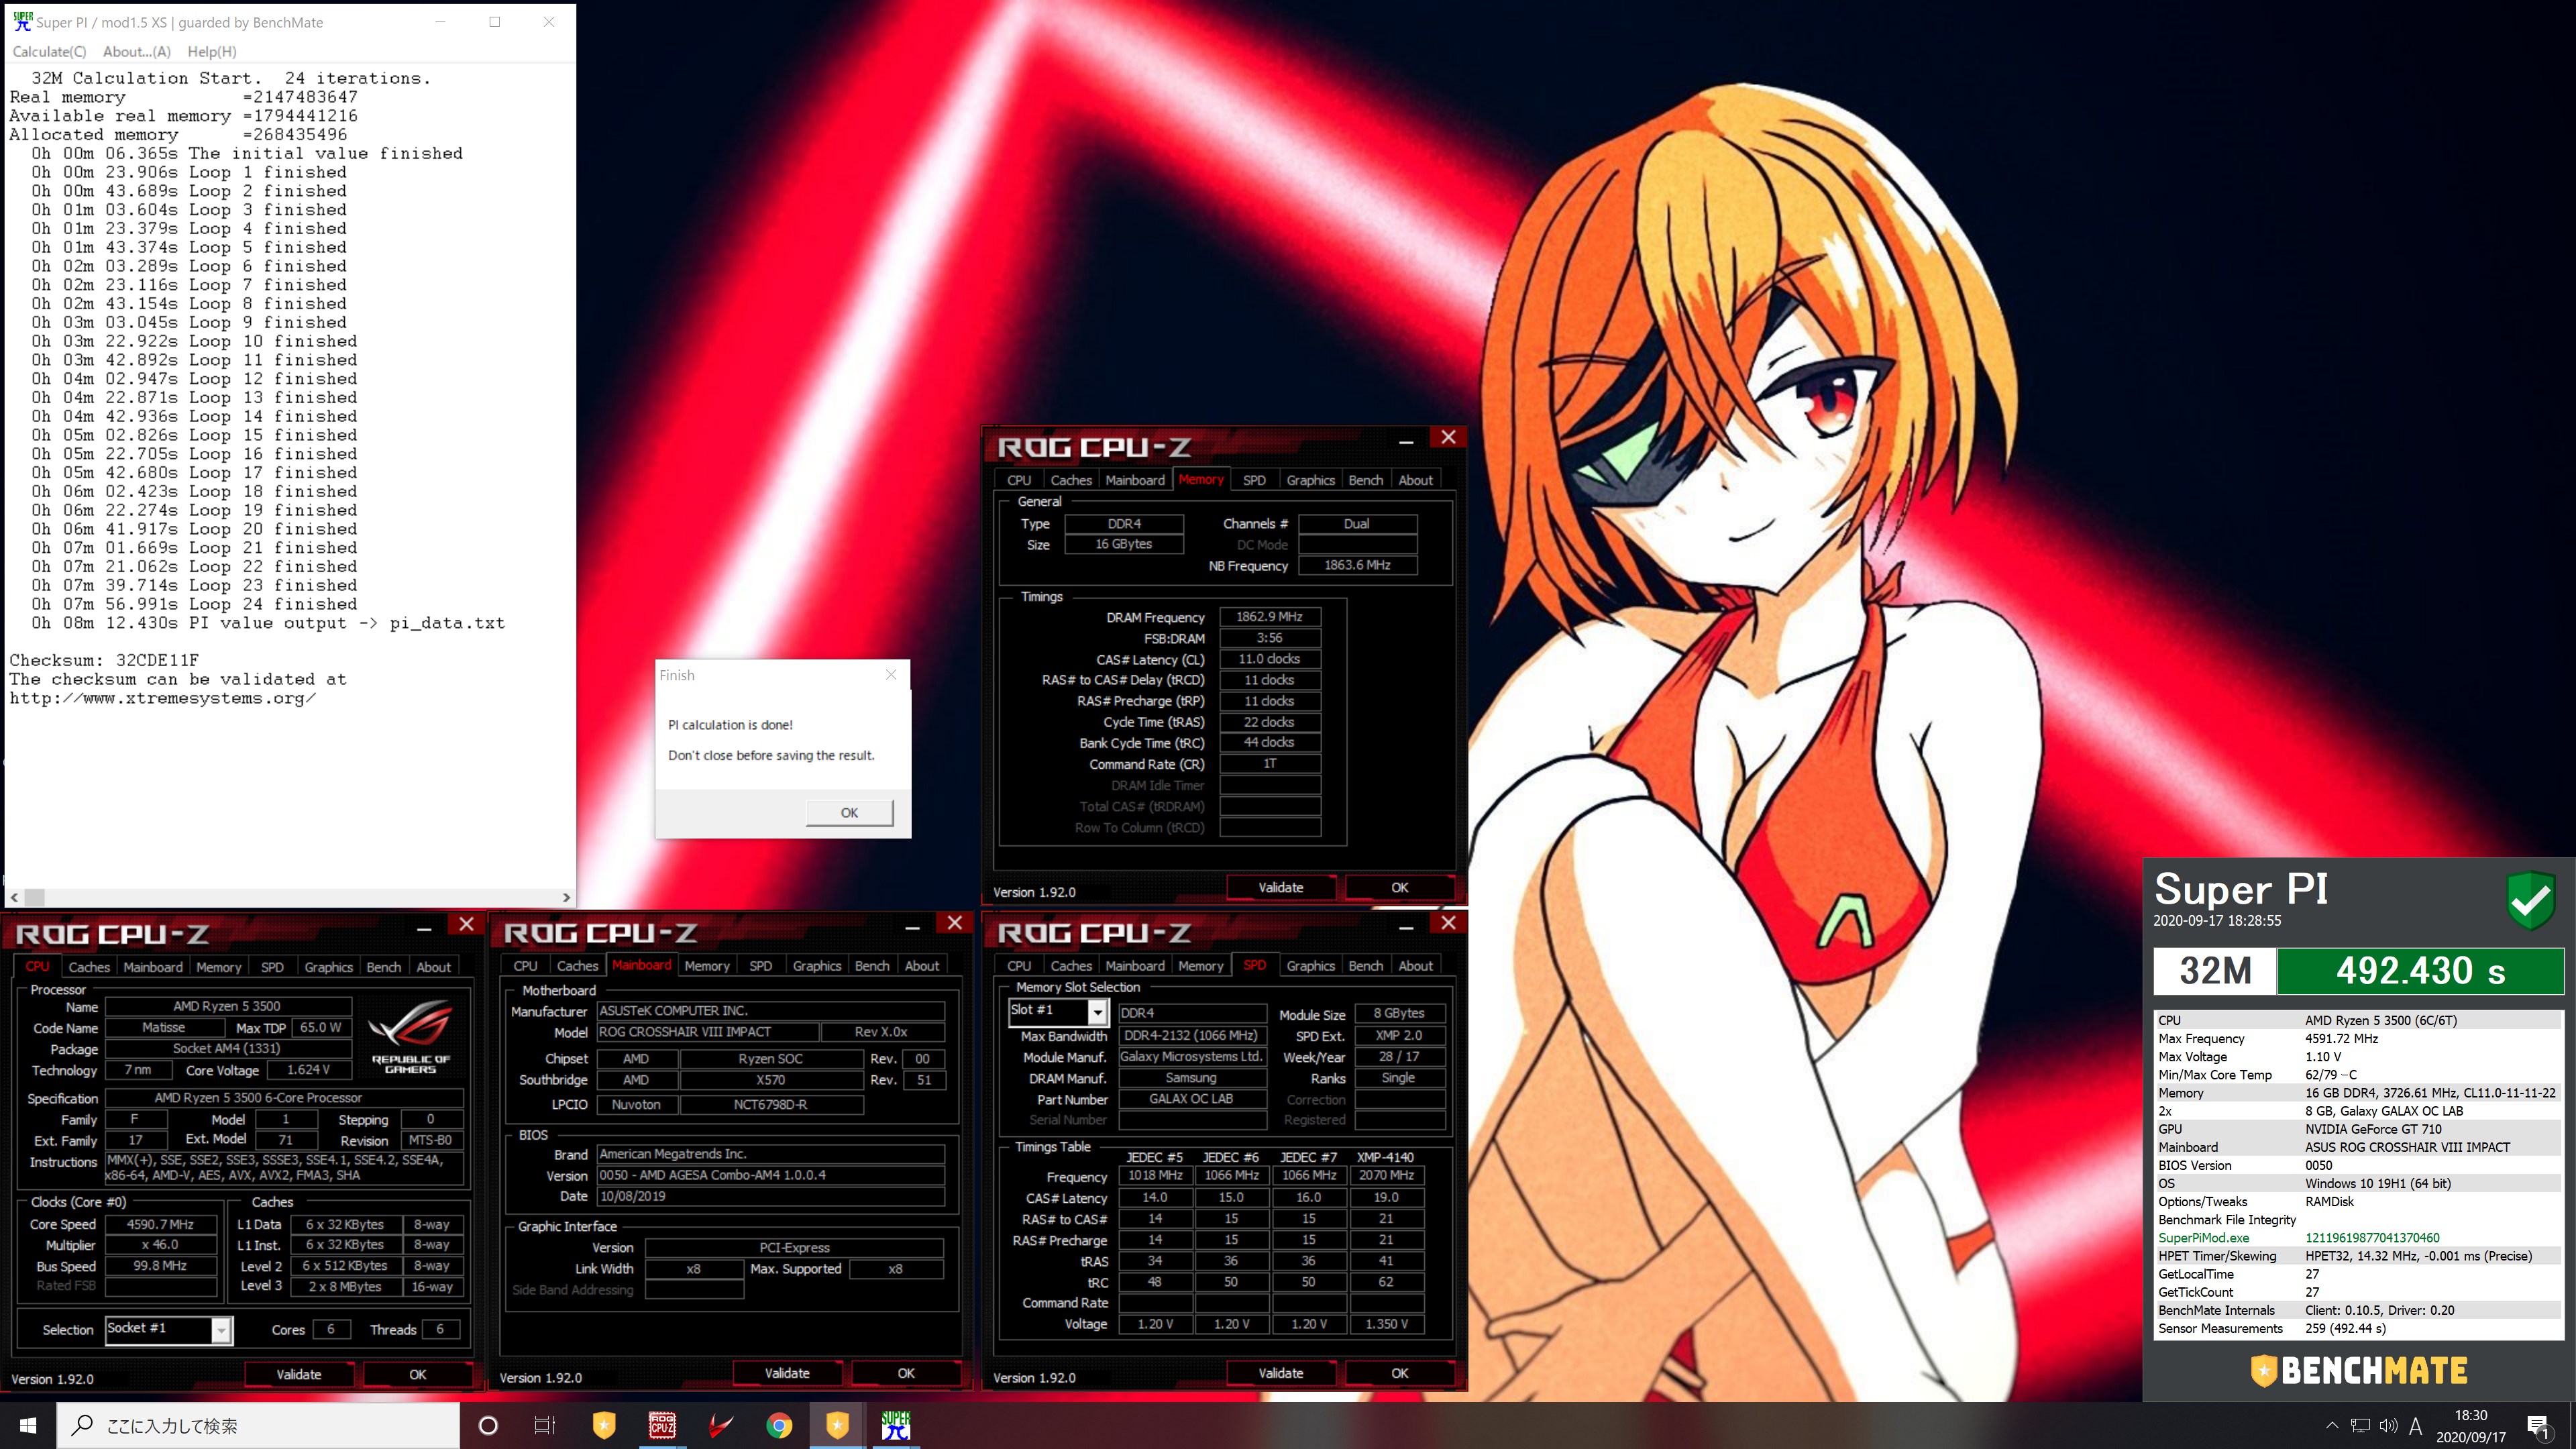Click the Core Speed 4590.7 MHz field
Image resolution: width=2576 pixels, height=1449 pixels.
[x=160, y=1224]
